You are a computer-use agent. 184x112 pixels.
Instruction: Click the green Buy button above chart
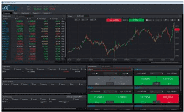(136, 20)
